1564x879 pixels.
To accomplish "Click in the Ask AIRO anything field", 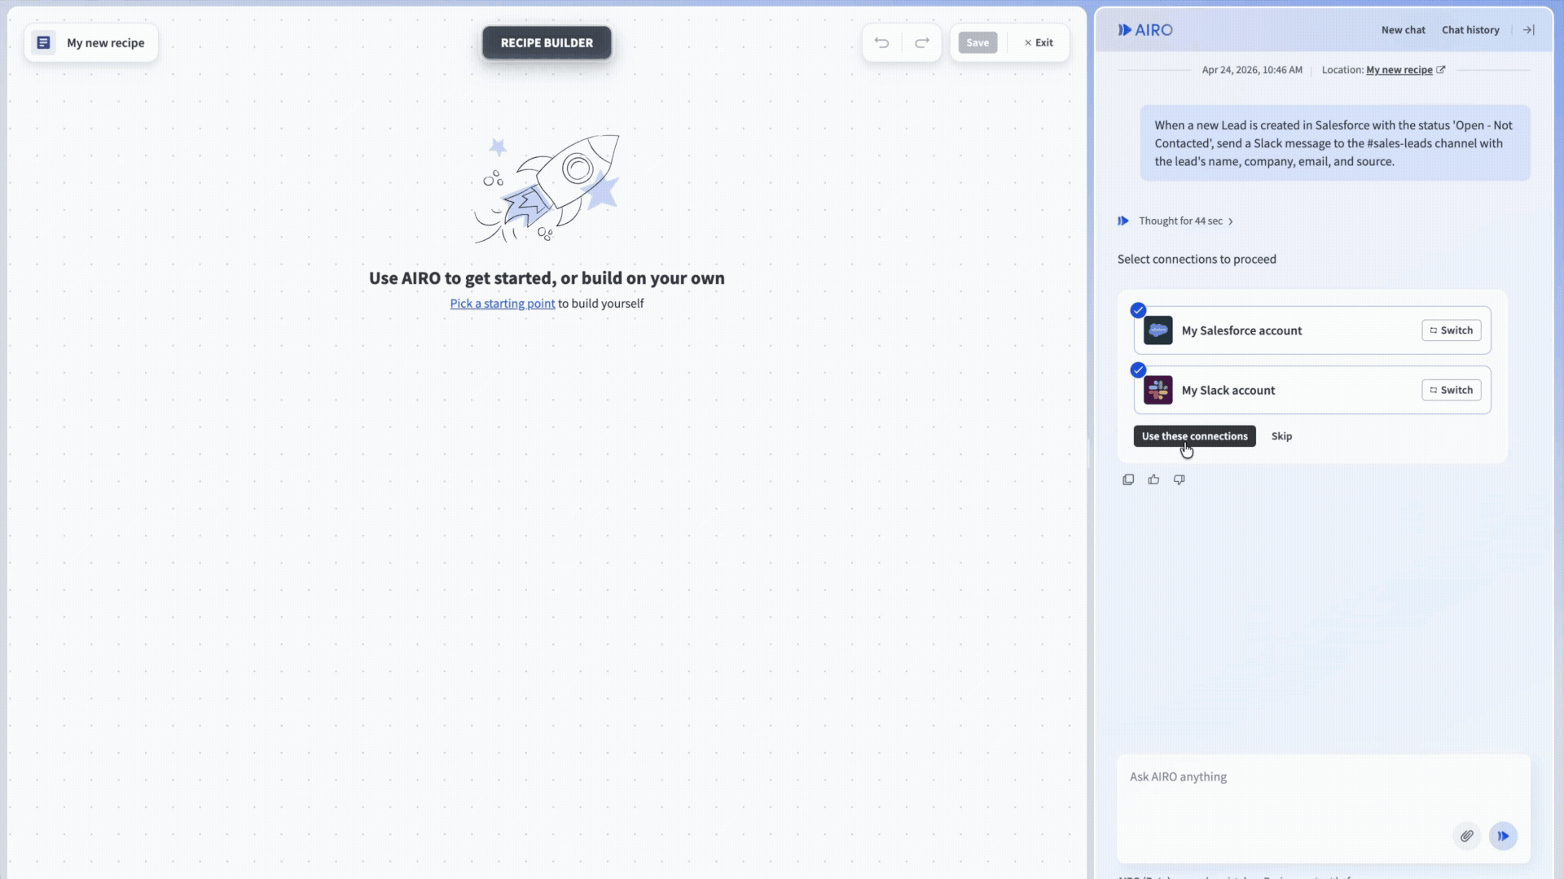I will tap(1324, 807).
